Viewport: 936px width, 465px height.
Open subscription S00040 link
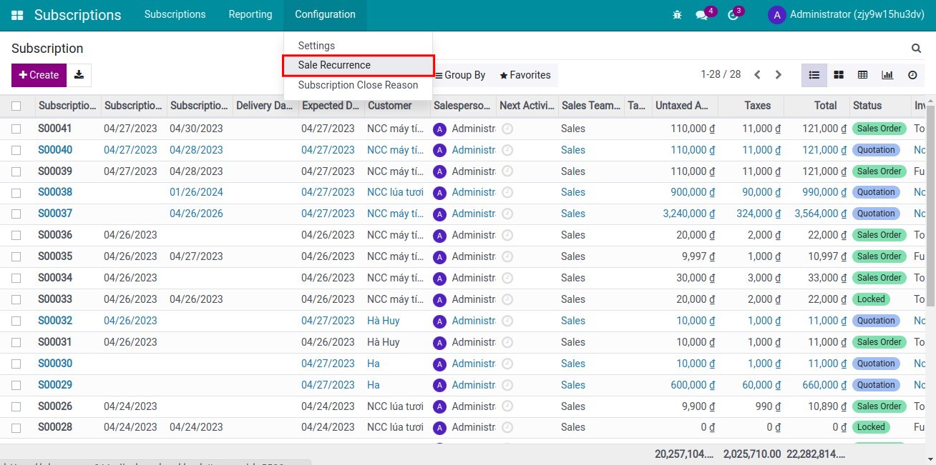[55, 150]
